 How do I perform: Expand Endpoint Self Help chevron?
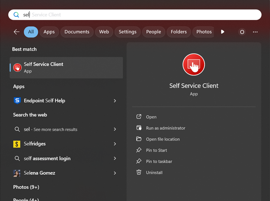pyautogui.click(x=115, y=101)
